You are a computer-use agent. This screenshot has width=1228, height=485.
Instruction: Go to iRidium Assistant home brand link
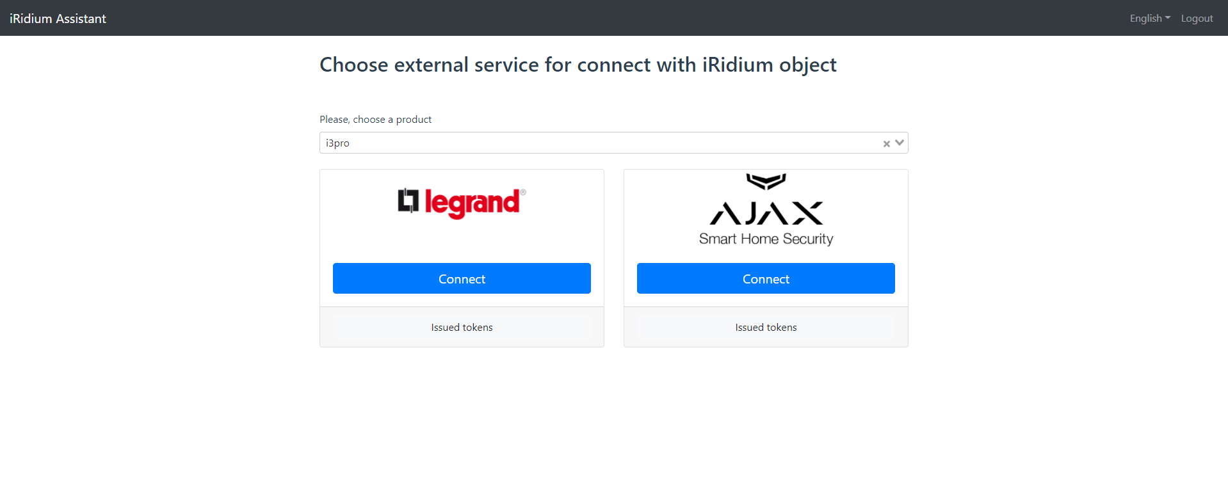point(58,19)
